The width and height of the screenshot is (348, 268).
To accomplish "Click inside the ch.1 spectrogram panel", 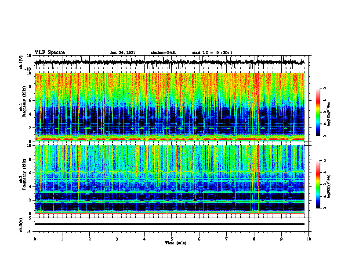I will pos(169,107).
